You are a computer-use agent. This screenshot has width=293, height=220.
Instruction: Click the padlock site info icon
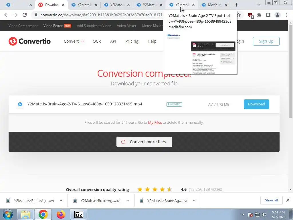(36, 15)
